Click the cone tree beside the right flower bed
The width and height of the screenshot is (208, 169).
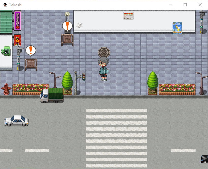[x=153, y=83]
